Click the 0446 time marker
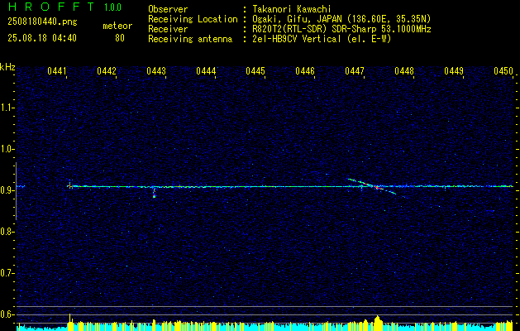 pos(305,71)
